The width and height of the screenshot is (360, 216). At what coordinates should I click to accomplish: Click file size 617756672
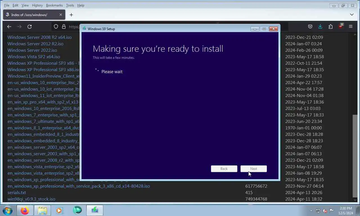tap(256, 186)
